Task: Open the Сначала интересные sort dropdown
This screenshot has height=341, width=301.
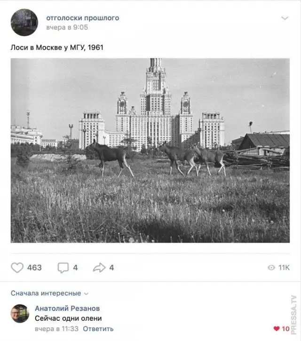Action: pyautogui.click(x=49, y=293)
